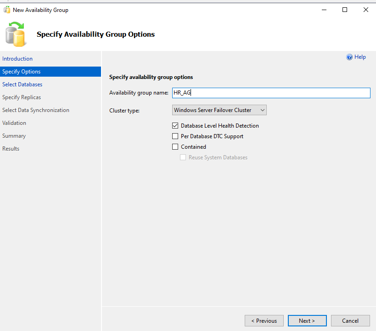The width and height of the screenshot is (376, 331).
Task: Close the New Availability Group dialog
Action: coord(366,10)
